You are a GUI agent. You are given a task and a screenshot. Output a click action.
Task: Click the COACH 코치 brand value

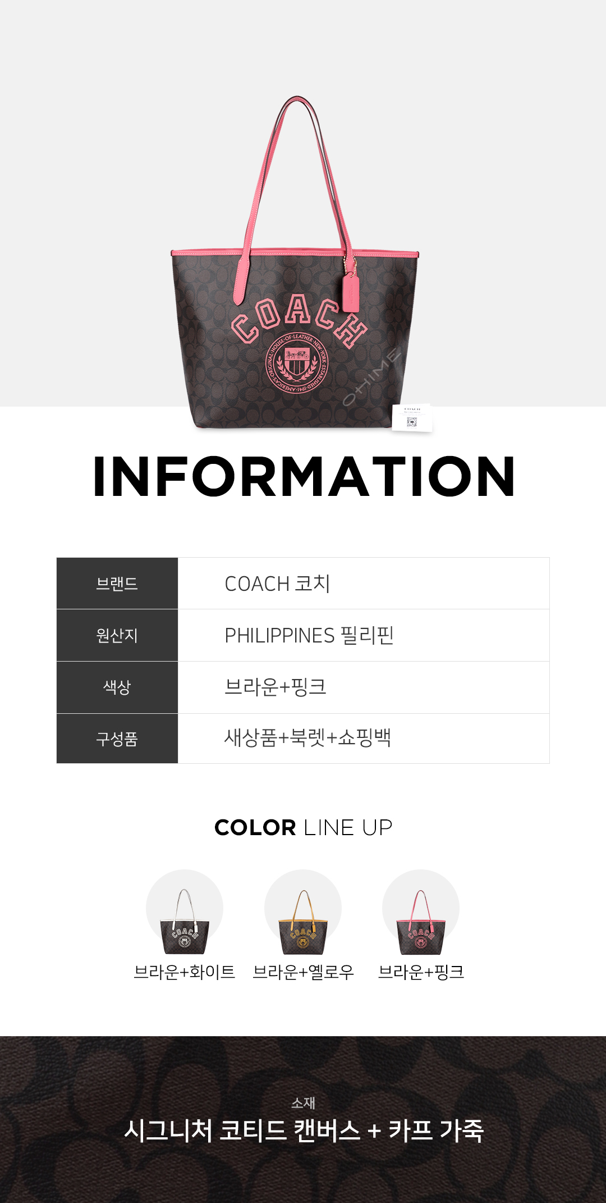point(277,584)
